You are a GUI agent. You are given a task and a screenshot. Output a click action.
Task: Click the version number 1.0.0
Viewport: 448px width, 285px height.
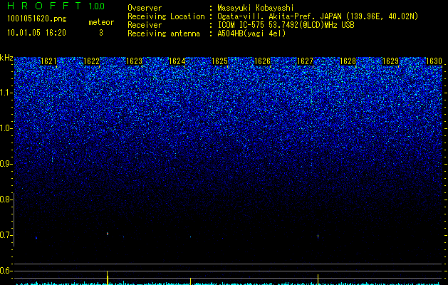[x=96, y=6]
